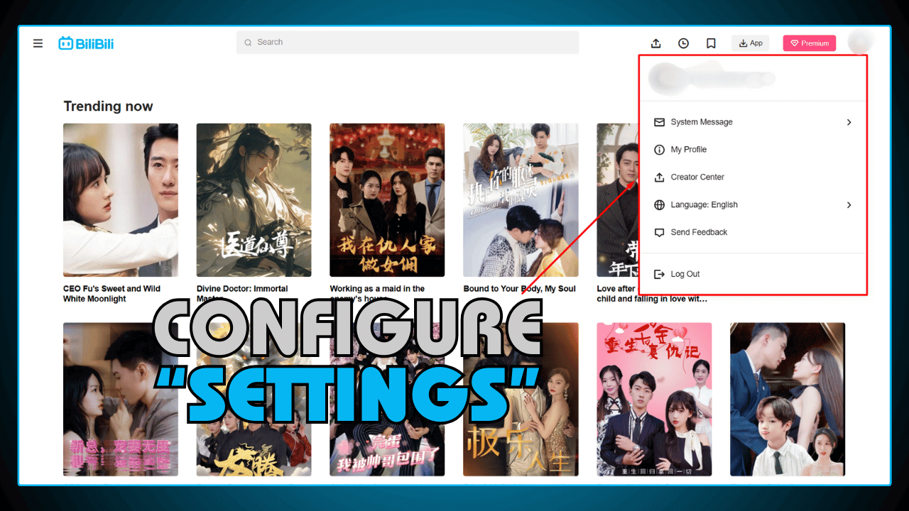Click title 'Bound to Your Body, My Soul'

(519, 289)
